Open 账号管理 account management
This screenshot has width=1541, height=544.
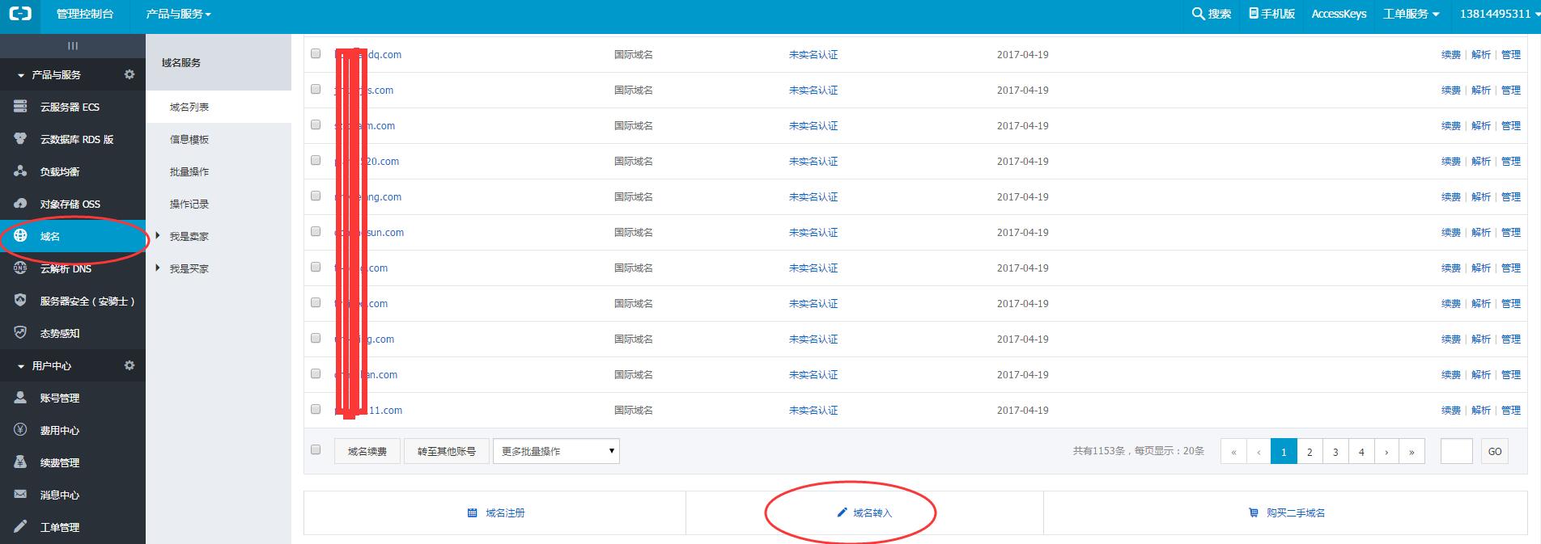[x=73, y=398]
